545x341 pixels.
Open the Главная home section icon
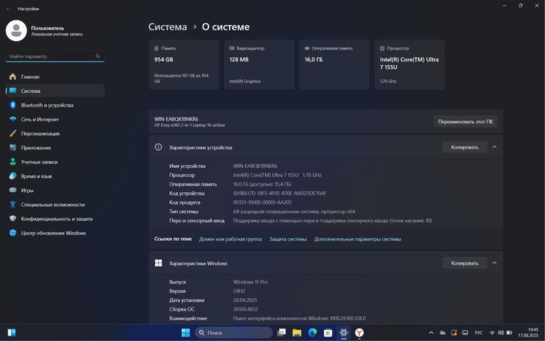13,76
